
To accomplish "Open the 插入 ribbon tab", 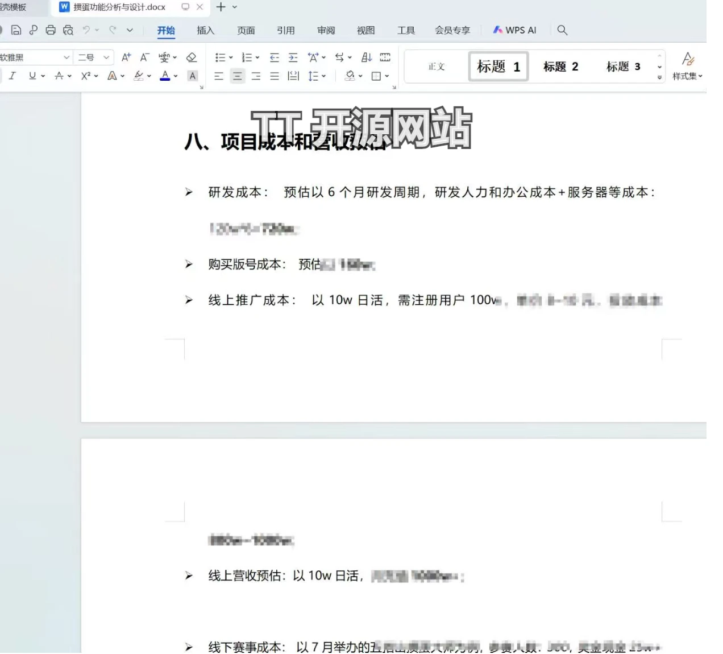I will [206, 30].
